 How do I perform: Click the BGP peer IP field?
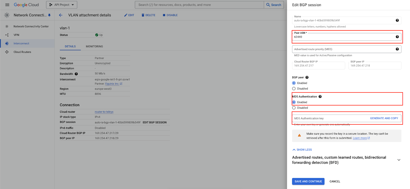[375, 65]
